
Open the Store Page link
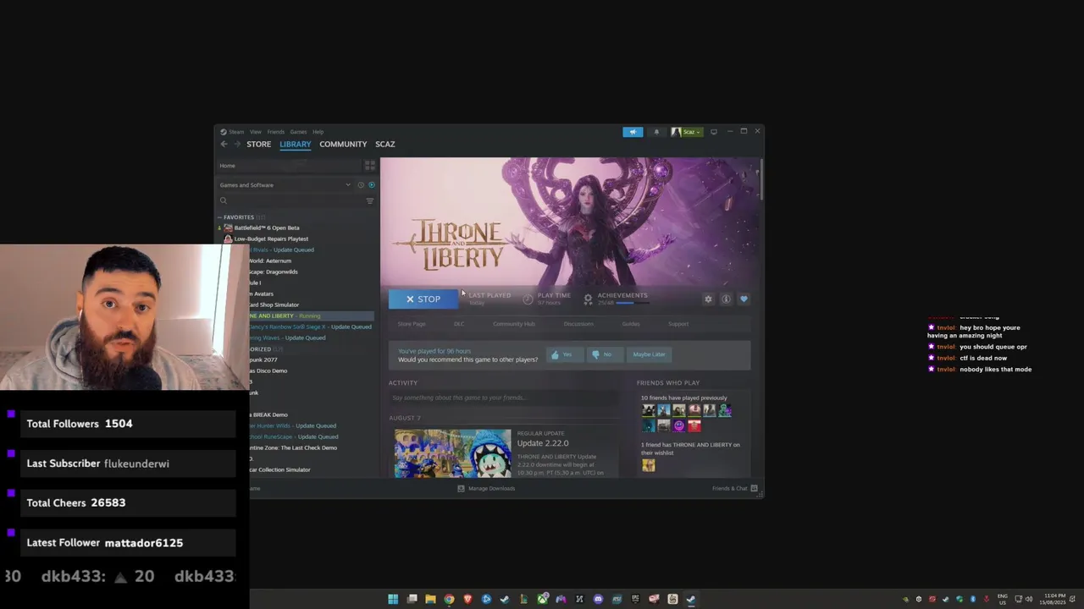412,324
